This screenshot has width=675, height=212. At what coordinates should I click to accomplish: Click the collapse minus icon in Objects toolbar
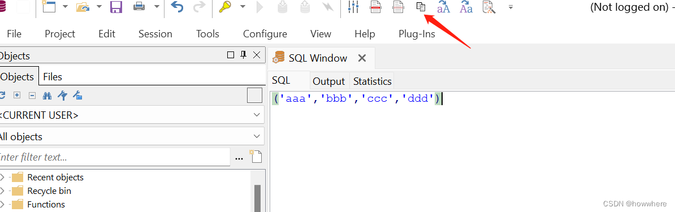pyautogui.click(x=32, y=95)
